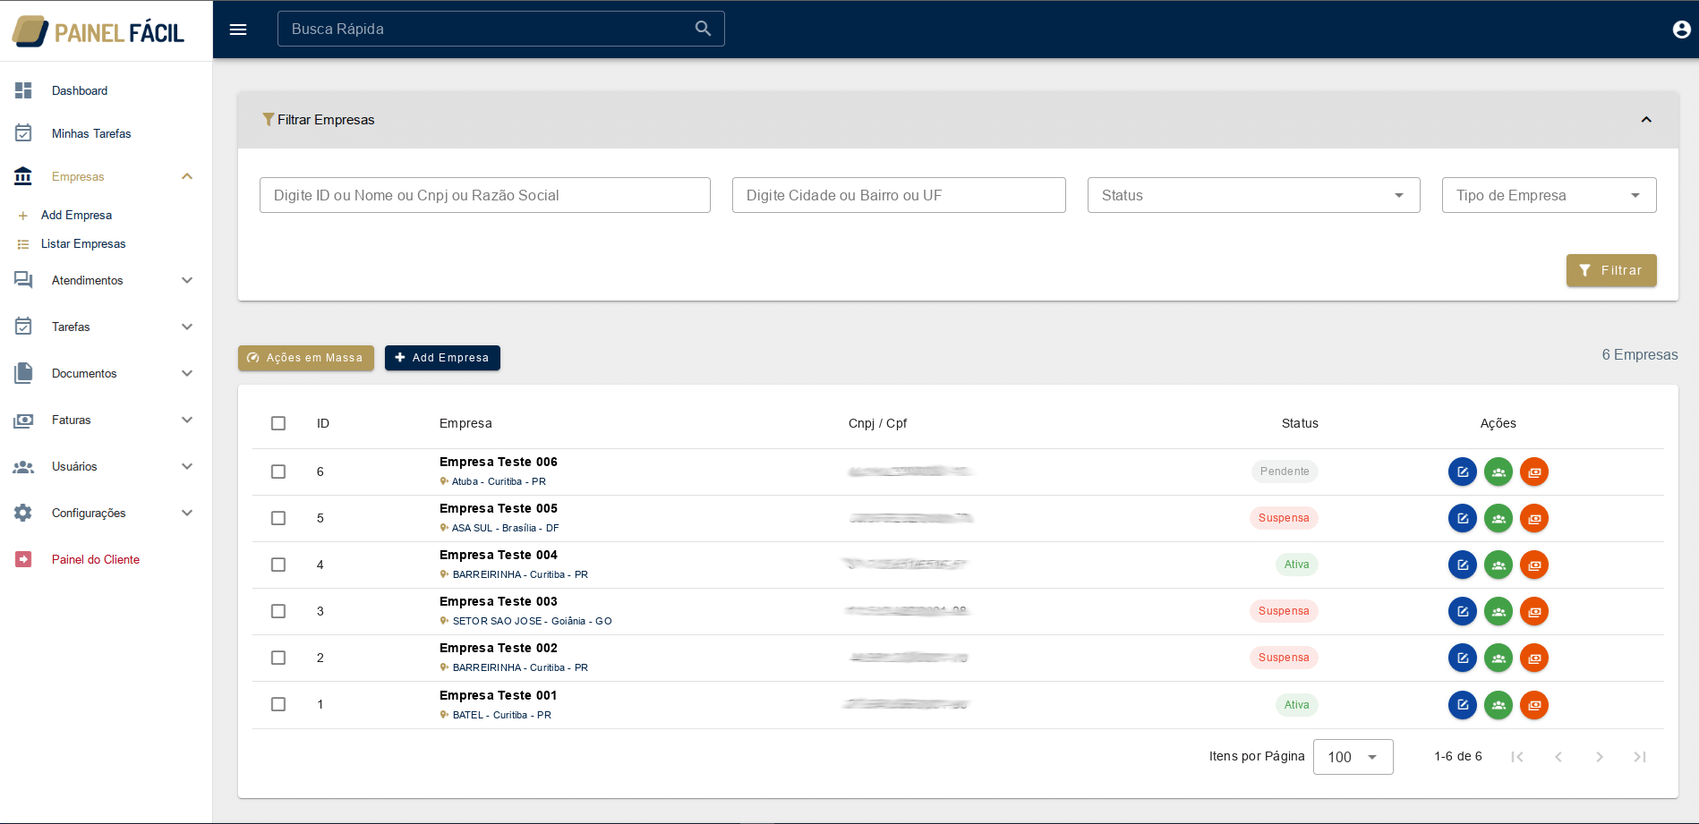
Task: Select the checkbox for Empresa Teste 003
Action: pyautogui.click(x=278, y=611)
